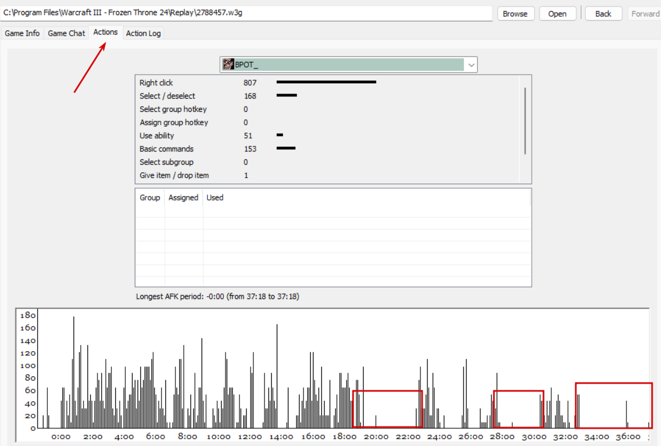This screenshot has width=661, height=446.
Task: Click the 153 basic commands value
Action: click(250, 149)
